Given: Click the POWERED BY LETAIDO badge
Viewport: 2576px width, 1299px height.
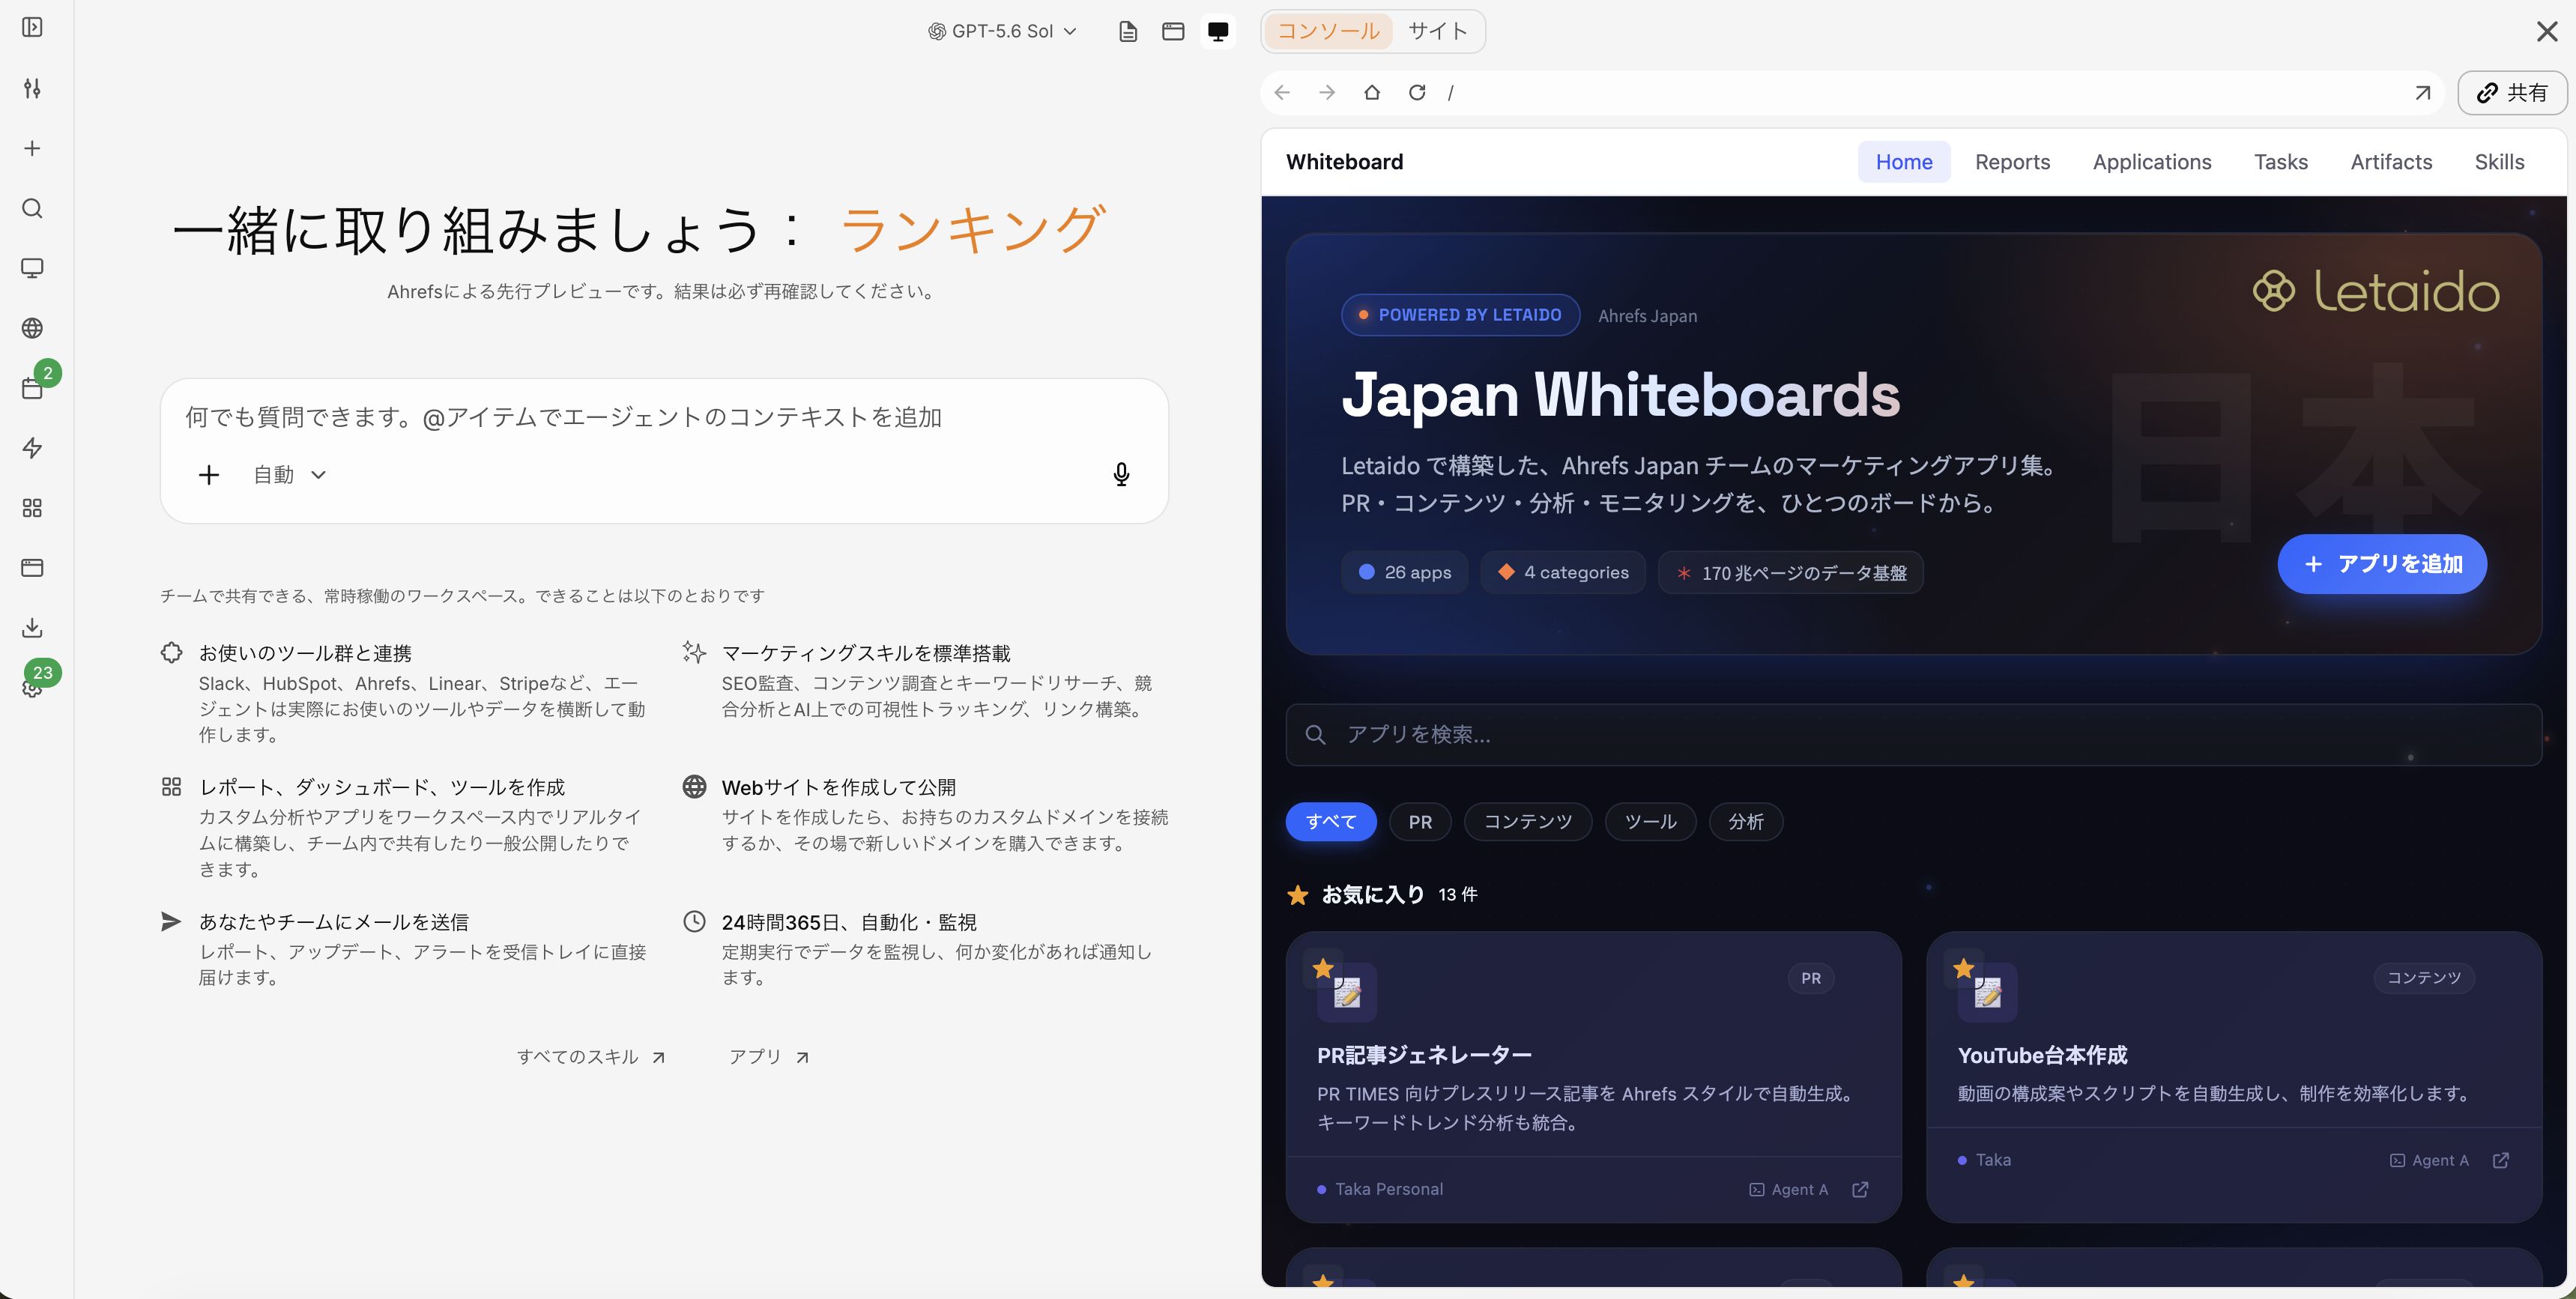Looking at the screenshot, I should (1460, 315).
